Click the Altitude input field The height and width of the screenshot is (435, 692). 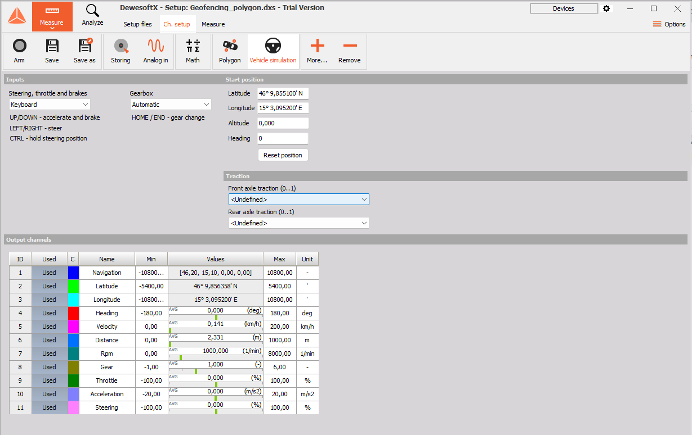pyautogui.click(x=283, y=123)
